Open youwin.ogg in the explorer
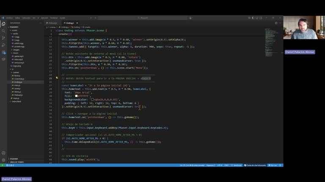Image resolution: width=325 pixels, height=182 pixels. click(19, 47)
